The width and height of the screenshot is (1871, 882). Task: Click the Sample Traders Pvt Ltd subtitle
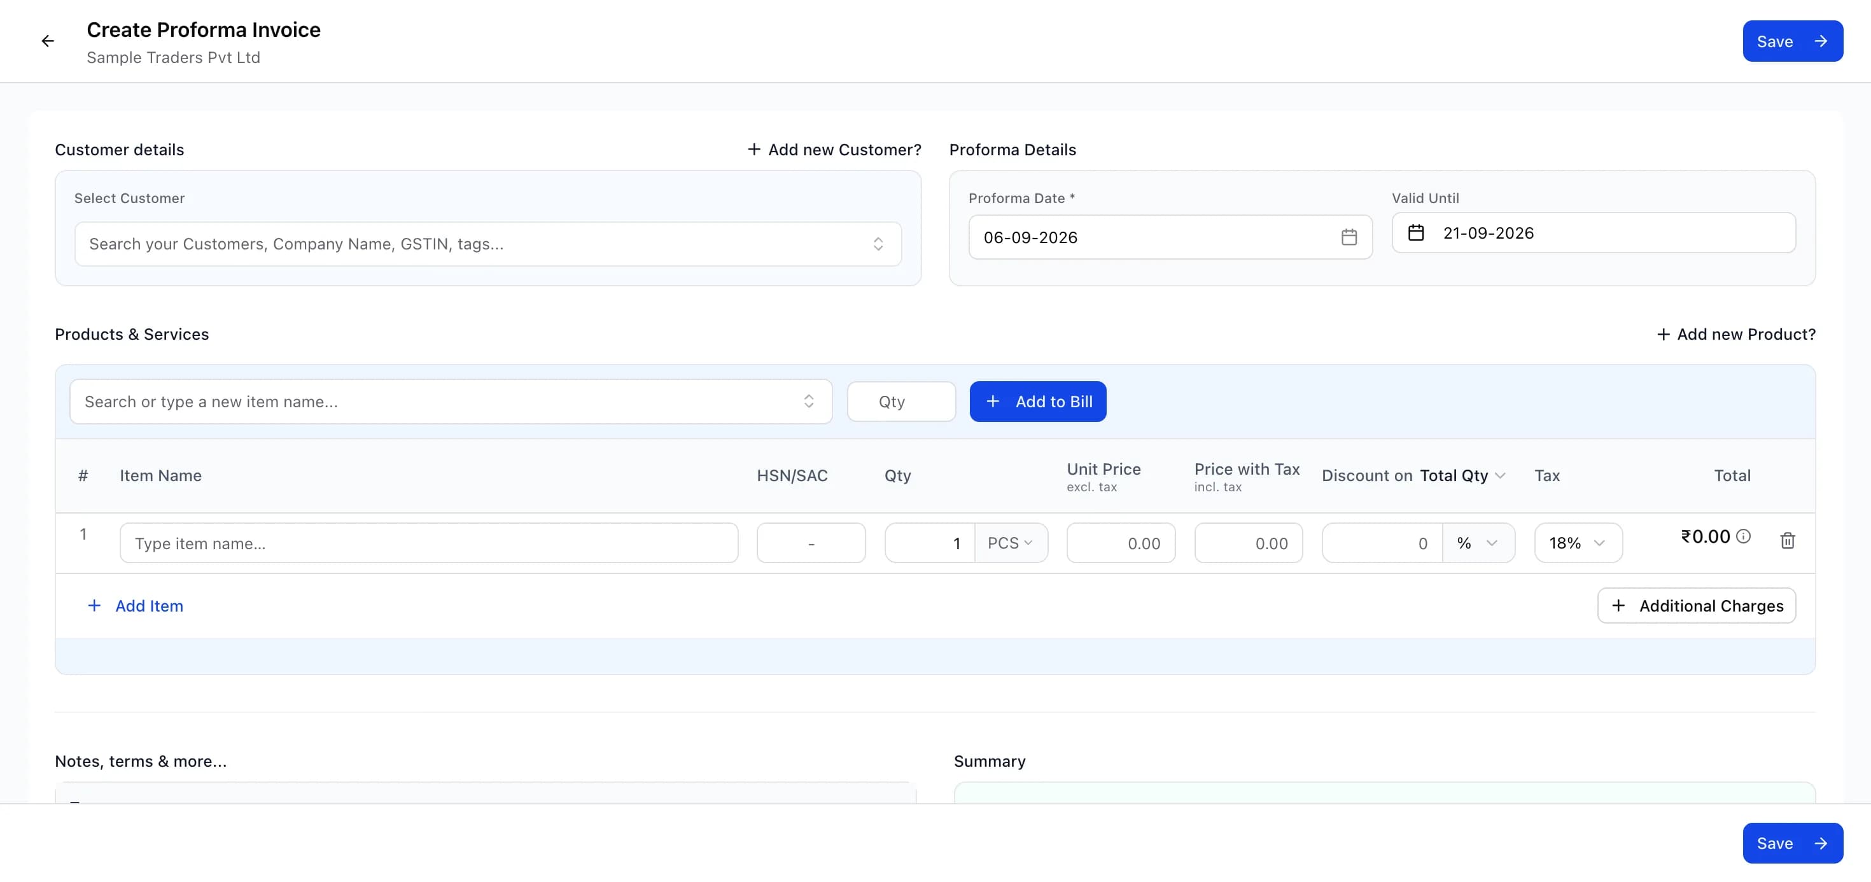pos(173,57)
